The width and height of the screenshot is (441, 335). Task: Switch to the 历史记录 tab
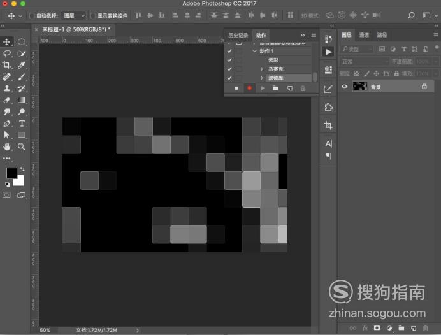pos(238,36)
